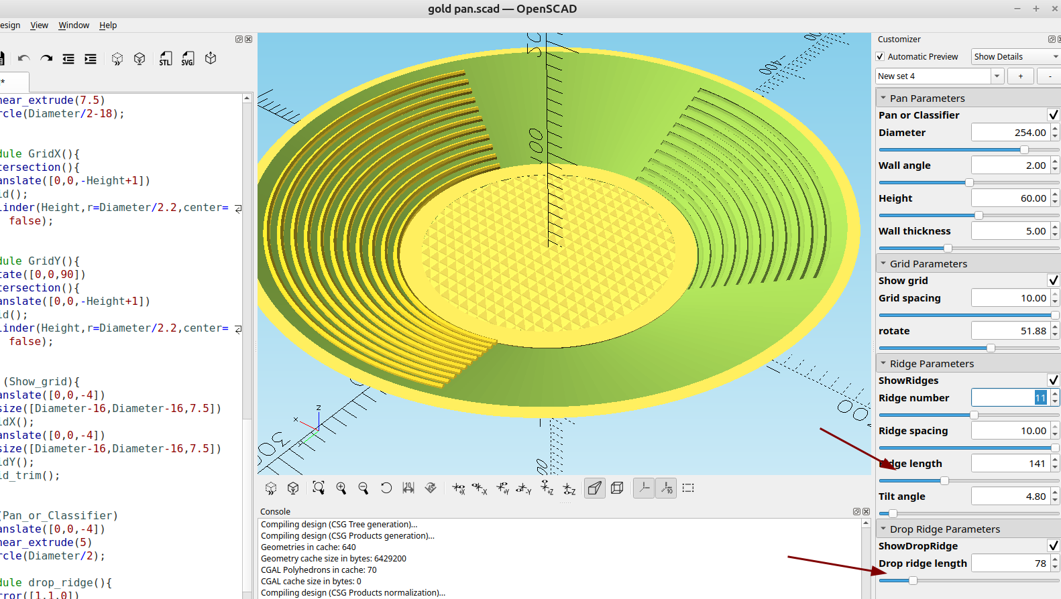Click the Diameter value input field

(x=1010, y=133)
